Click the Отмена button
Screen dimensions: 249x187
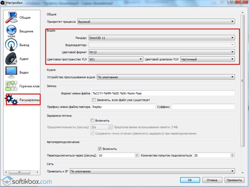pos(212,180)
